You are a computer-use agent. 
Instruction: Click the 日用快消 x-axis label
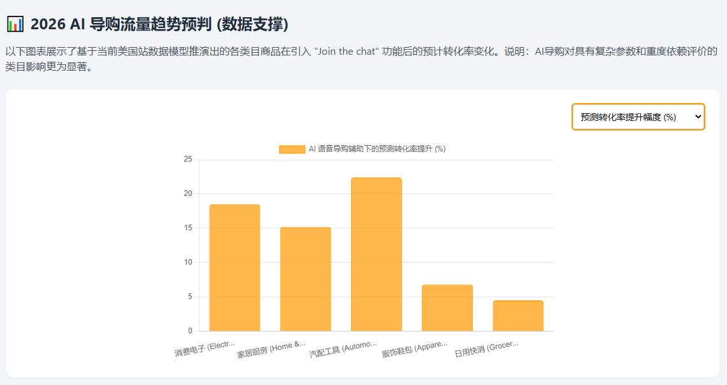point(487,348)
